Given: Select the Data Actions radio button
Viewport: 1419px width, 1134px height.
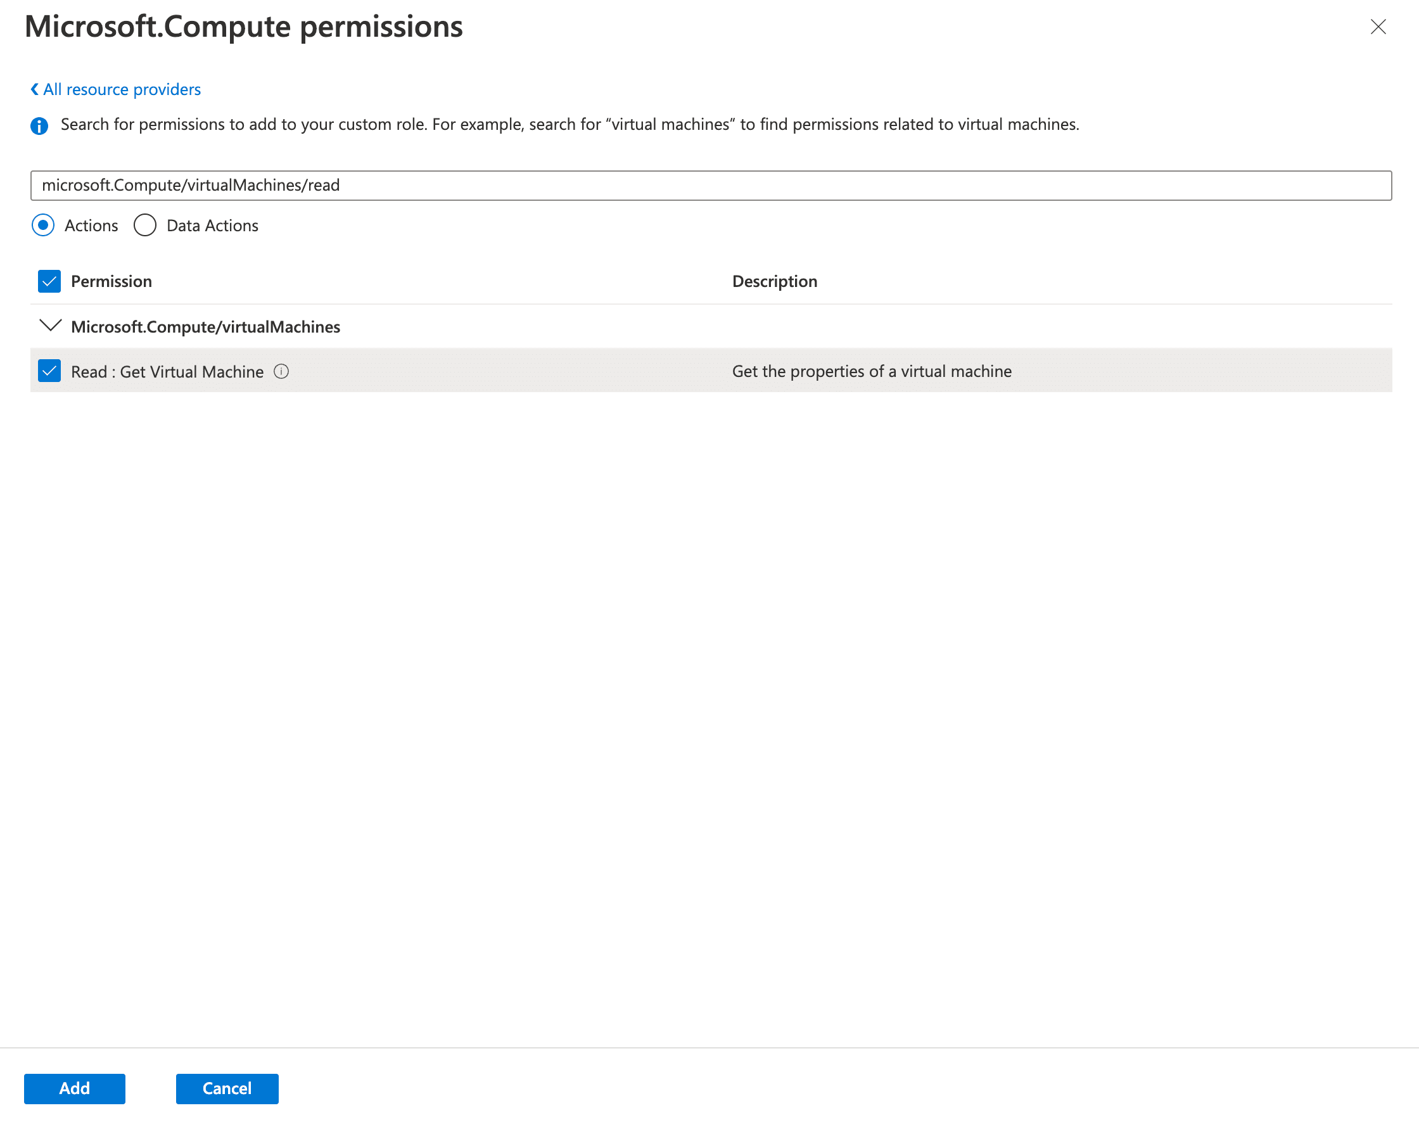Looking at the screenshot, I should [144, 226].
